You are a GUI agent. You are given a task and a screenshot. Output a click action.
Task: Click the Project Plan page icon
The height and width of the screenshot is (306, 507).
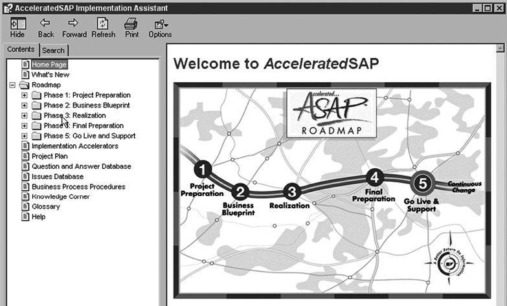[x=25, y=156]
